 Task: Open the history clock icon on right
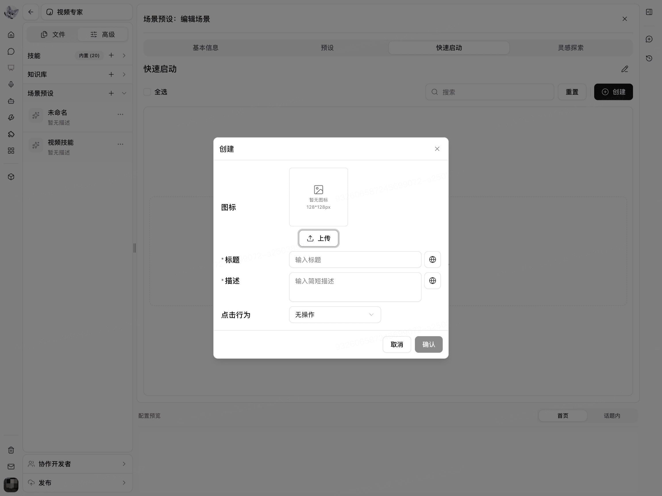click(649, 58)
